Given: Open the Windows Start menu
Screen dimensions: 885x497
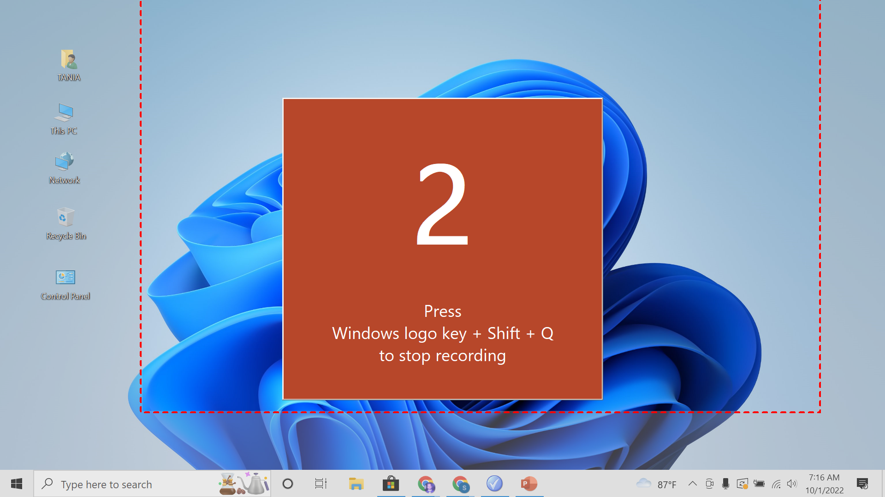Looking at the screenshot, I should click(17, 484).
